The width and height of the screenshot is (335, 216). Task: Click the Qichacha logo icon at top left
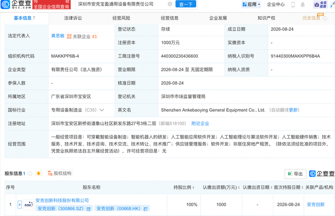[5, 4]
